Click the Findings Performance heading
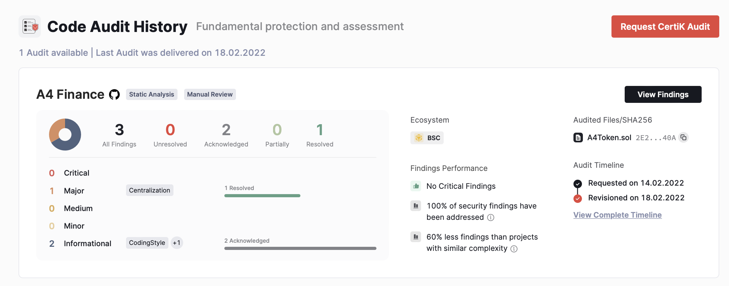This screenshot has height=286, width=729. point(449,168)
